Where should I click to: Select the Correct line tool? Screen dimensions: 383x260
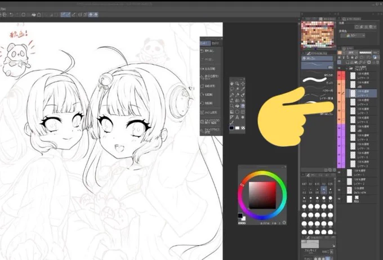pos(232,123)
